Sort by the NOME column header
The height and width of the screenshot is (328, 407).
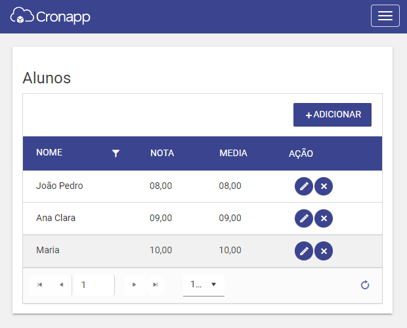49,152
